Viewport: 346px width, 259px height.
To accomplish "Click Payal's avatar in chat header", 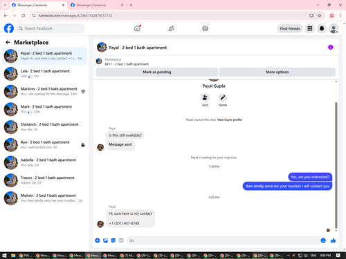I will (102, 47).
